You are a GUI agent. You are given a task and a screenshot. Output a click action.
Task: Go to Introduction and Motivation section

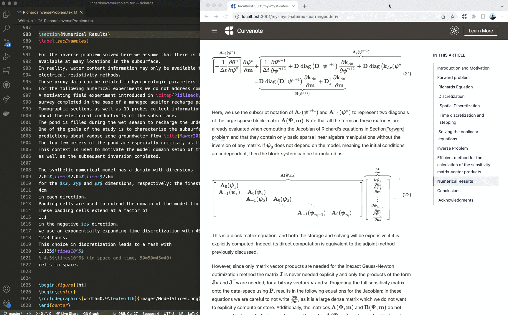pyautogui.click(x=463, y=68)
